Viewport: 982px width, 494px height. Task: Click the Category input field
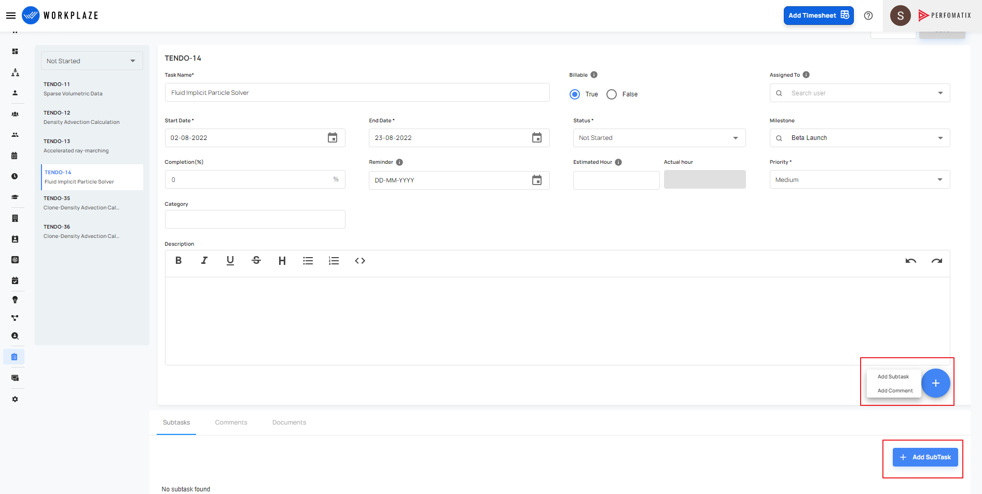[x=255, y=219]
